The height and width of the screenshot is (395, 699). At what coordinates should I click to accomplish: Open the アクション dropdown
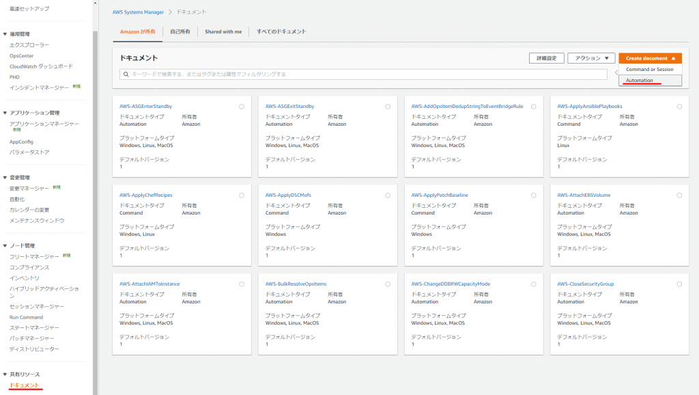pos(591,58)
